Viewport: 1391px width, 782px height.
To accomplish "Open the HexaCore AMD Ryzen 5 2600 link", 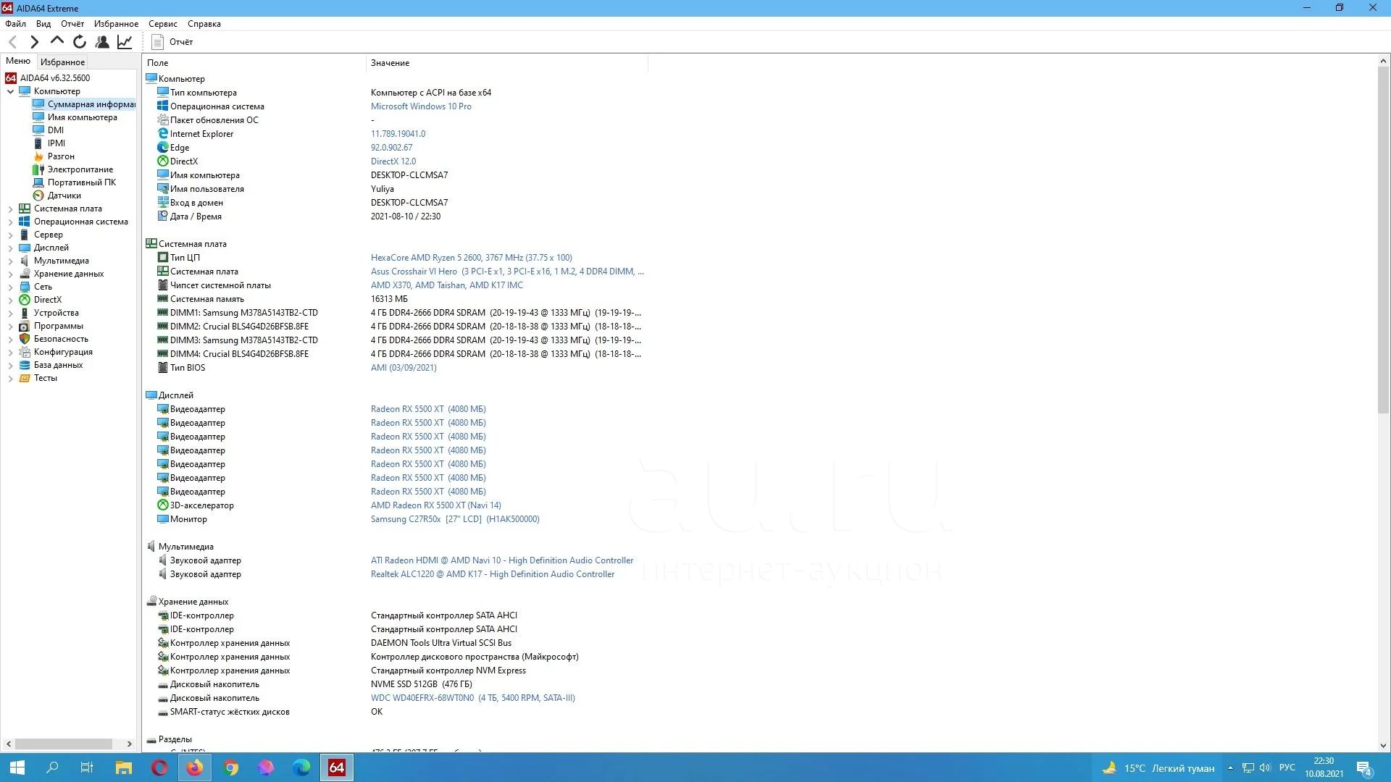I will [x=471, y=258].
